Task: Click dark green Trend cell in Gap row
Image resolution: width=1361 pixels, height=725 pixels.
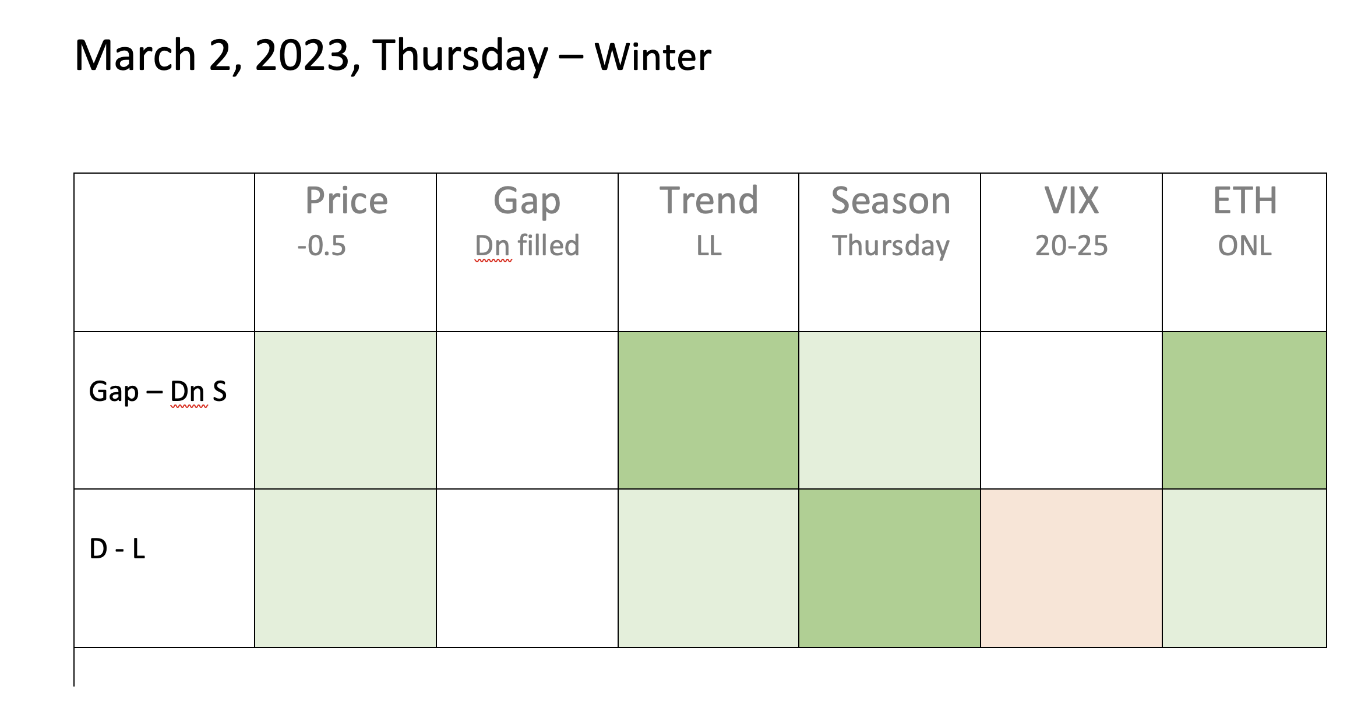Action: [x=708, y=410]
